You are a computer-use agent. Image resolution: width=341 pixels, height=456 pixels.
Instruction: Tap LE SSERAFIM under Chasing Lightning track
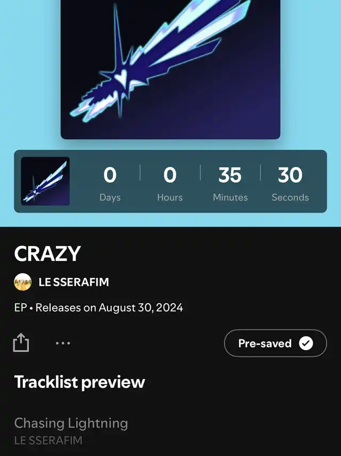pos(48,441)
